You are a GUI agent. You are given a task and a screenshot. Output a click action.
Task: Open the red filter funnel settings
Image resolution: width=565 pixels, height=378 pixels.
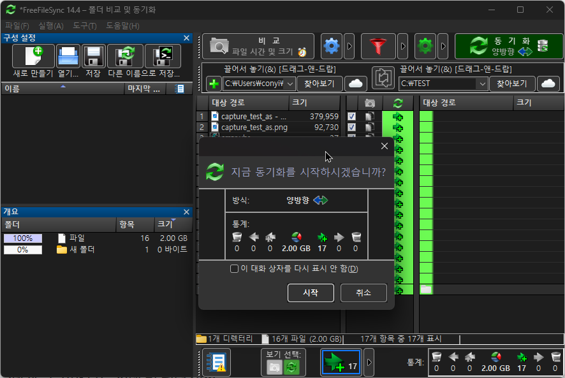tap(379, 46)
